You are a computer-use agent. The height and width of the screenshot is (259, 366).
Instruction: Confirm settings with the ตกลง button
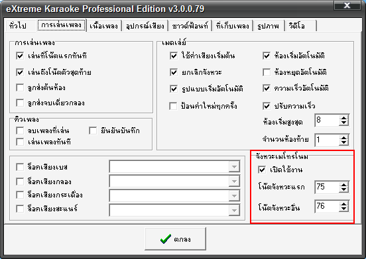coord(175,239)
